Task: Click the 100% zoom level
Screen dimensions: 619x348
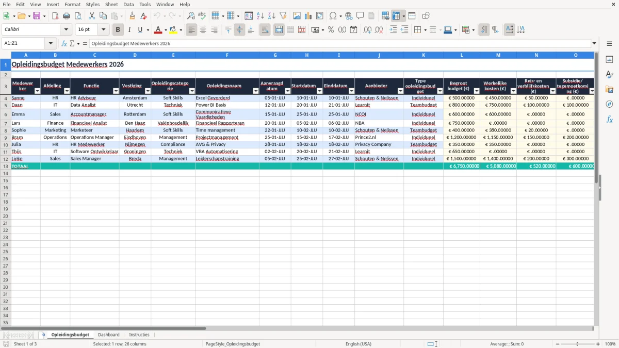Action: click(610, 344)
